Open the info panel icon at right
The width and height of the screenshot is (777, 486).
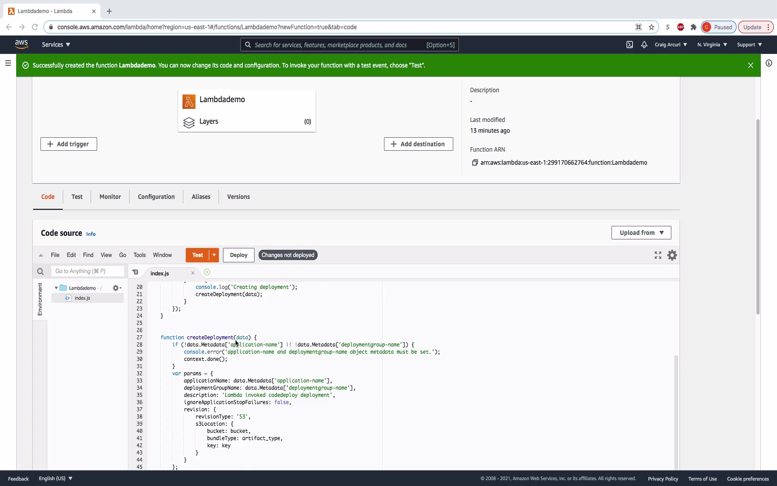(x=769, y=63)
